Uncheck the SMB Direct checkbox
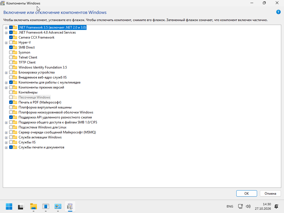284x213 pixels. coord(11,47)
